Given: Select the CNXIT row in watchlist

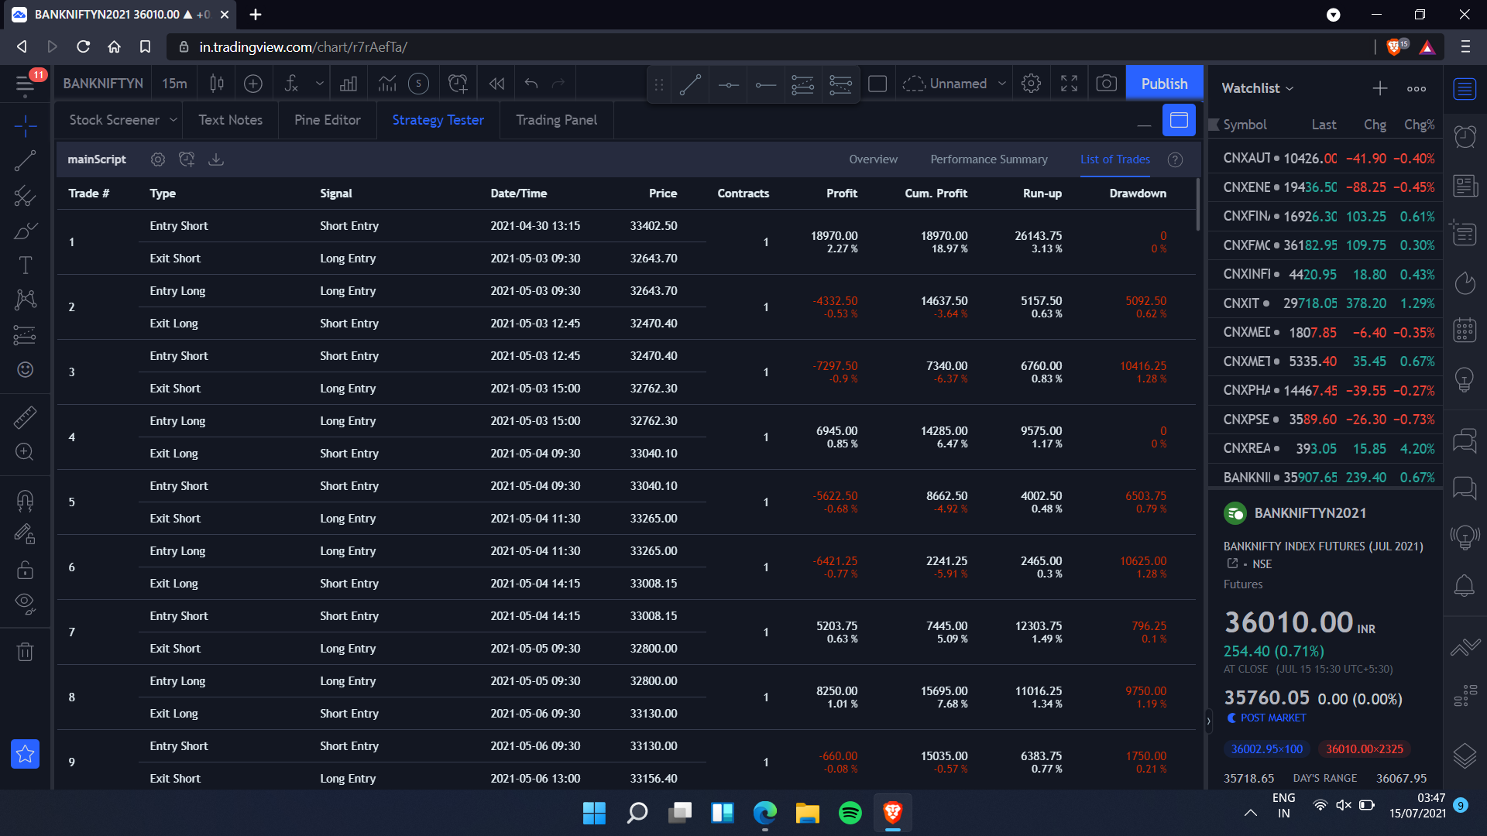Looking at the screenshot, I should click(1326, 303).
